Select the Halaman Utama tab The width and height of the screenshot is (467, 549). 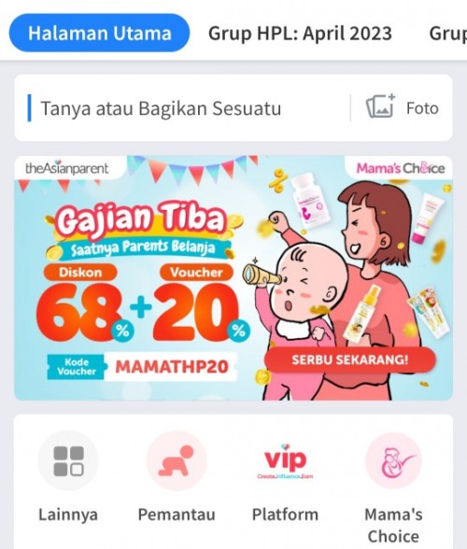pyautogui.click(x=100, y=33)
